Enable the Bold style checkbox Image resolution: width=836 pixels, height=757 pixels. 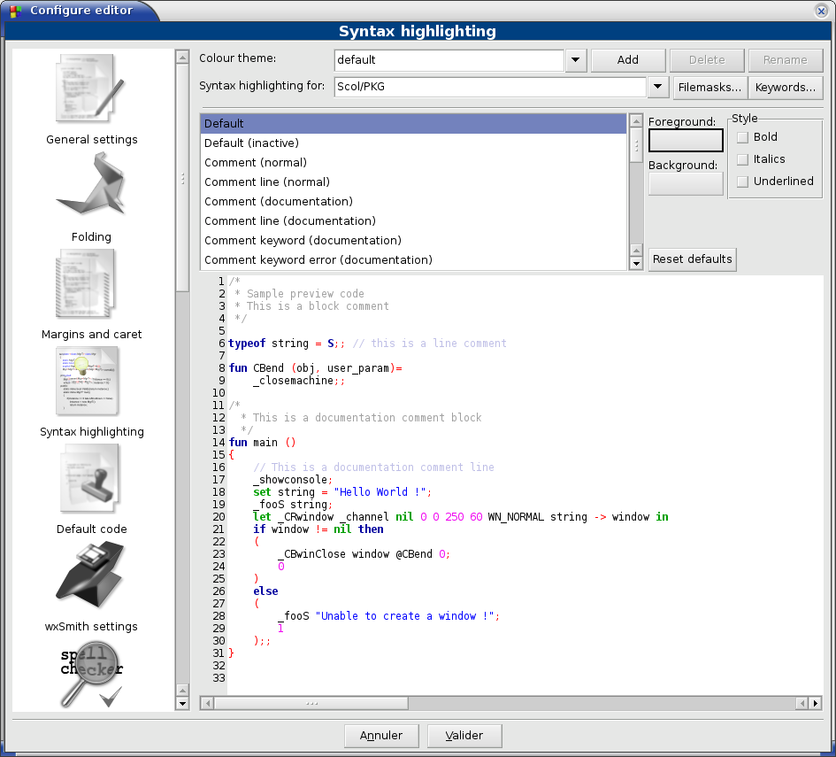(743, 137)
